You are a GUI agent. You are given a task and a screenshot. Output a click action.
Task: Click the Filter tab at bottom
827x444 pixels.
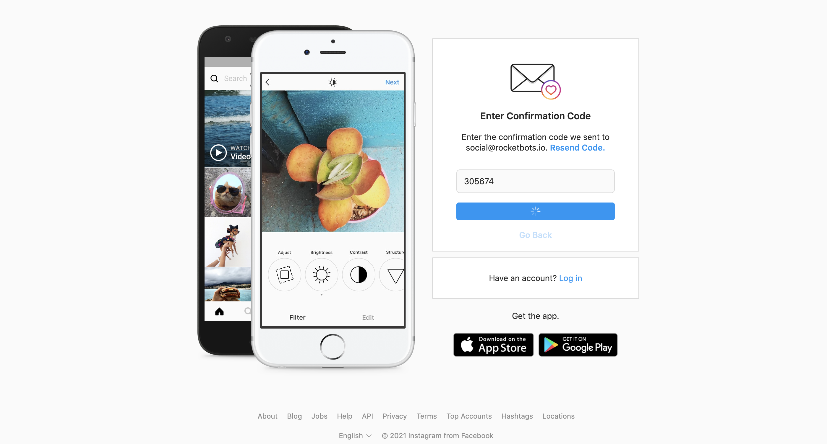coord(297,316)
